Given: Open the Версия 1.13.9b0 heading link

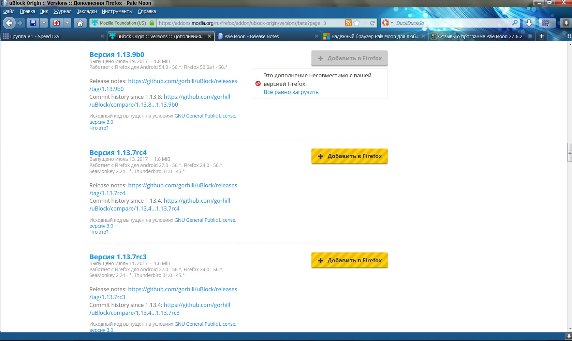Looking at the screenshot, I should (117, 55).
